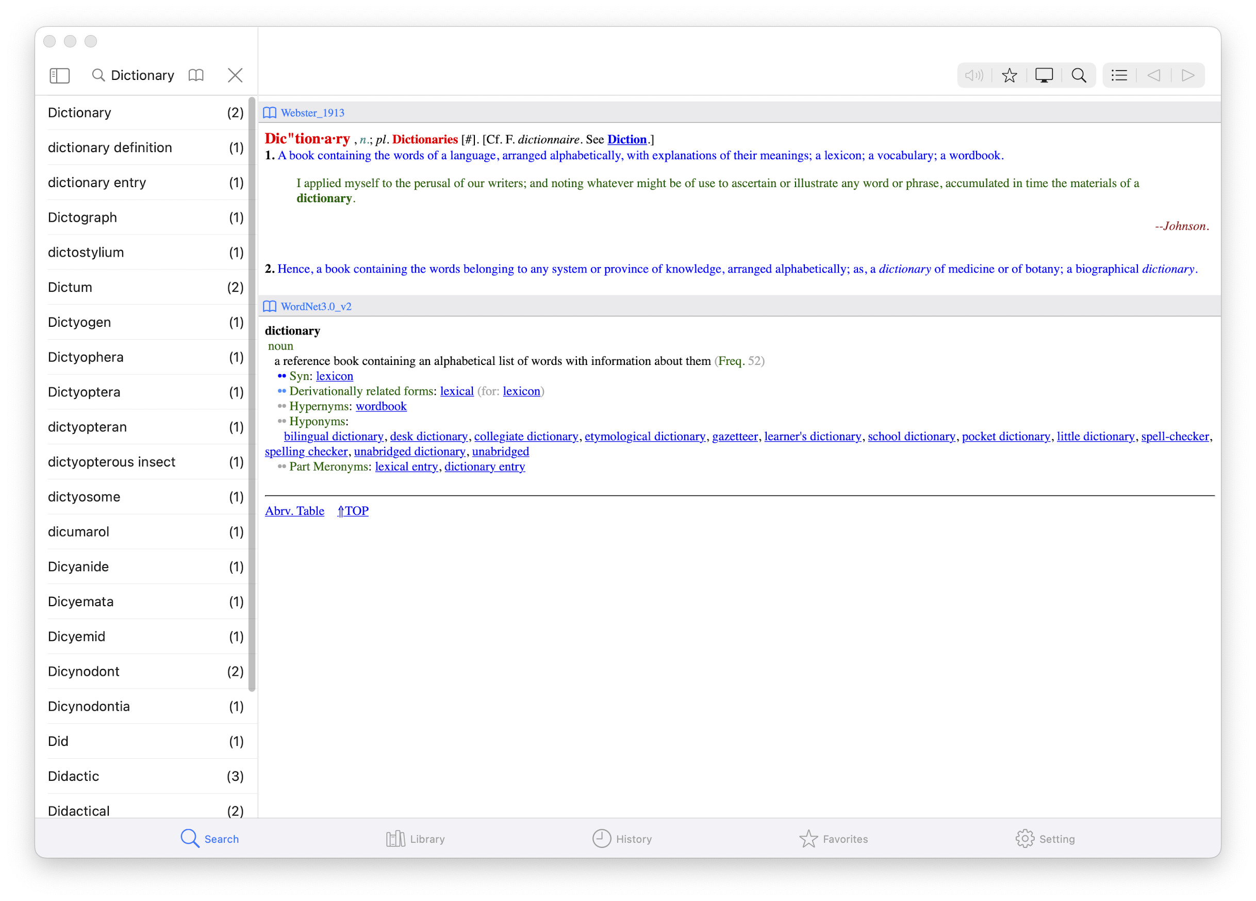Open the list view icon in toolbar
1256x901 pixels.
(1119, 75)
